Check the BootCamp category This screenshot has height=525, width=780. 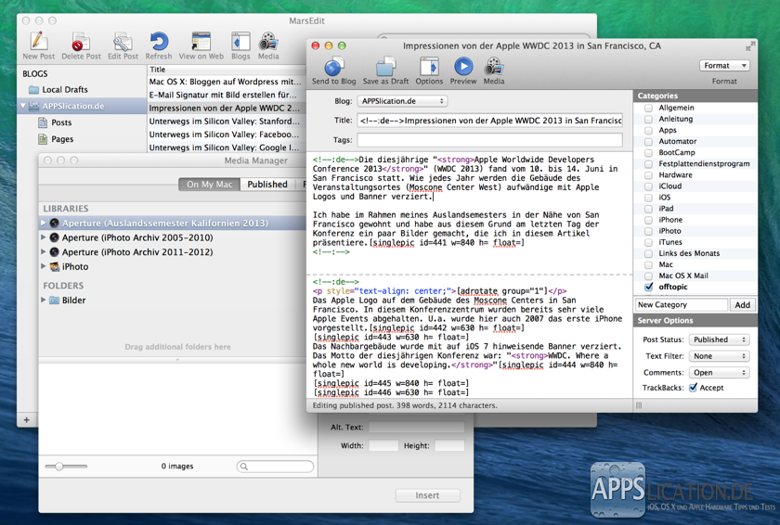pyautogui.click(x=648, y=152)
